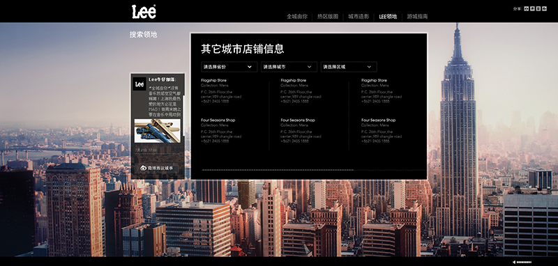Open the 热区版图 menu item
558x266 pixels.
click(x=328, y=16)
